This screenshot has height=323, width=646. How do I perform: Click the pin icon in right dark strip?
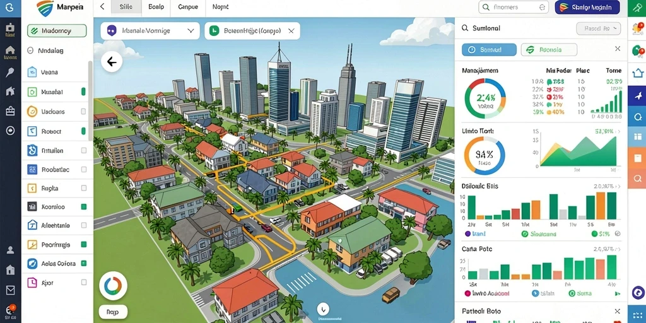point(637,96)
